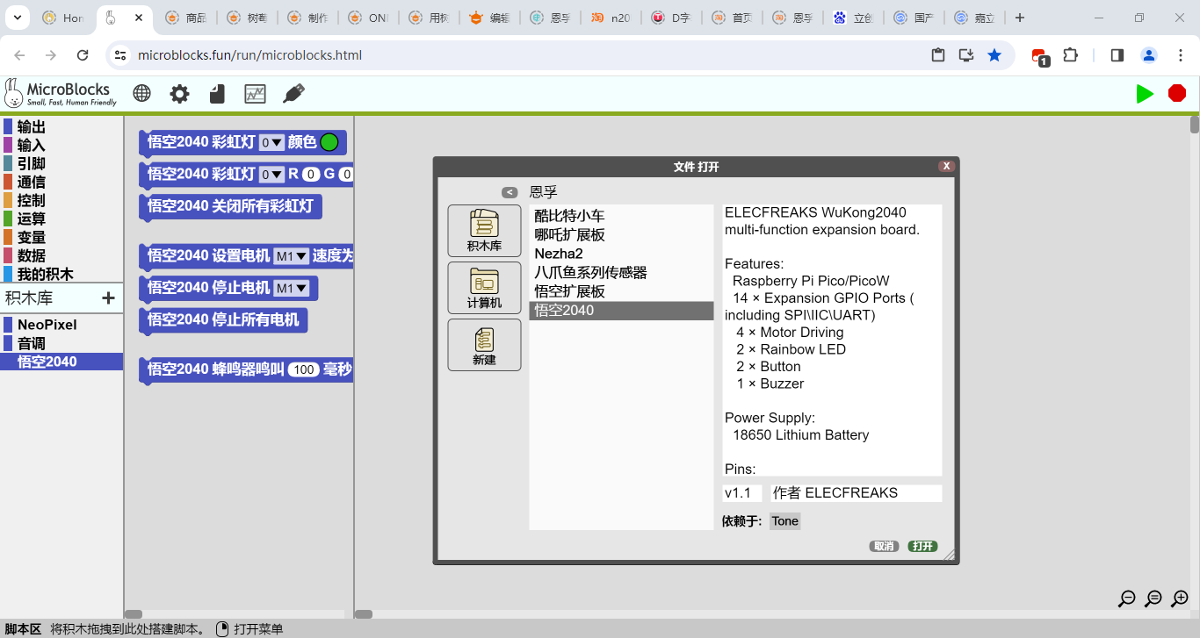The image size is (1200, 638).
Task: Select 悟空2040 library in sidebar
Action: pos(61,362)
